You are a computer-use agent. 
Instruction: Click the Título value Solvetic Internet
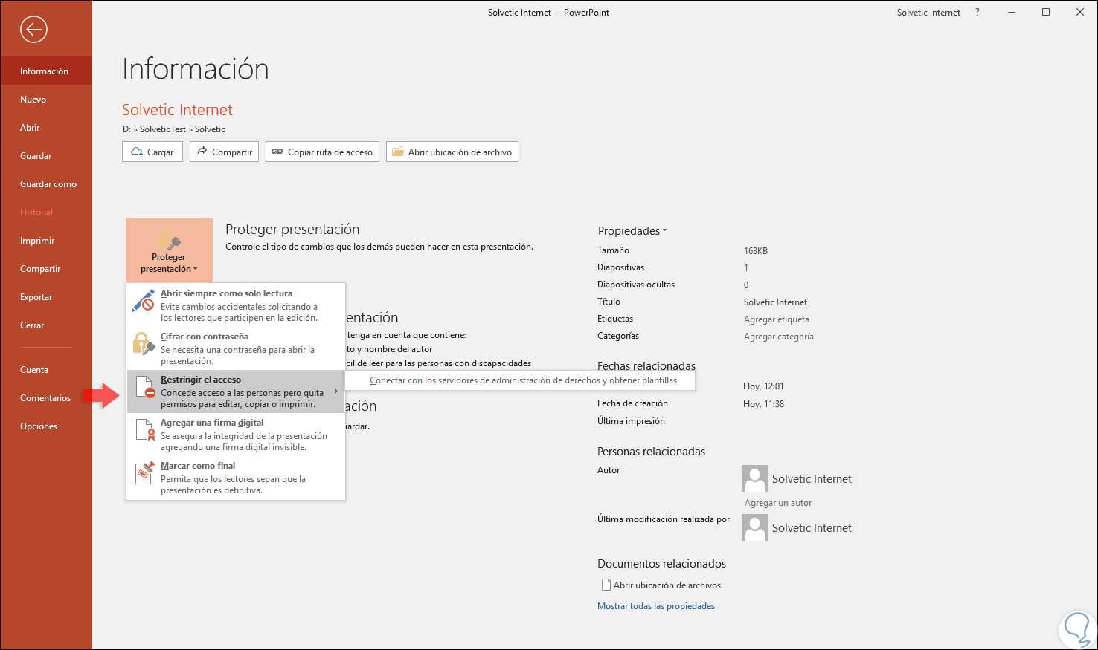(x=775, y=302)
